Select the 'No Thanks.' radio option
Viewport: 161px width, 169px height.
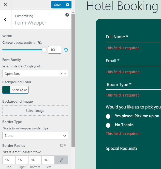(x=108, y=125)
